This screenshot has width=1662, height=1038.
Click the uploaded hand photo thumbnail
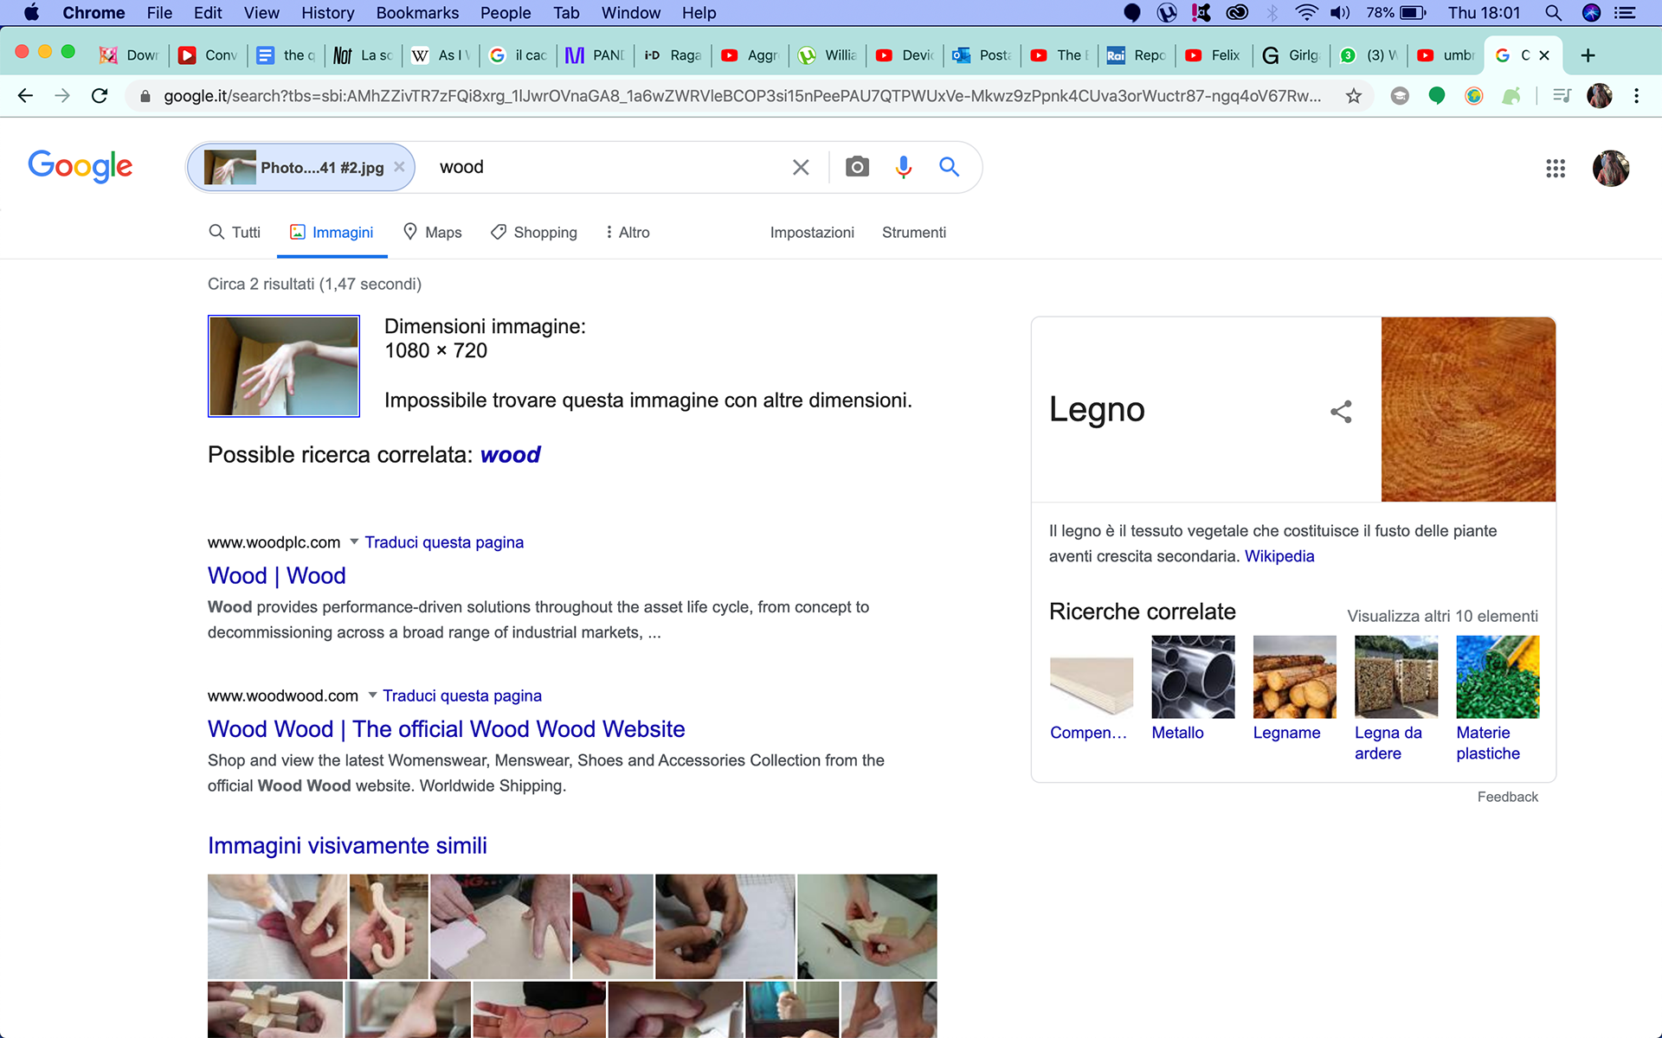[284, 366]
